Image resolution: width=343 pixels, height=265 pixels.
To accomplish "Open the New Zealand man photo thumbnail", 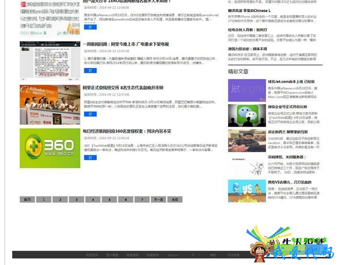I will [x=247, y=140].
